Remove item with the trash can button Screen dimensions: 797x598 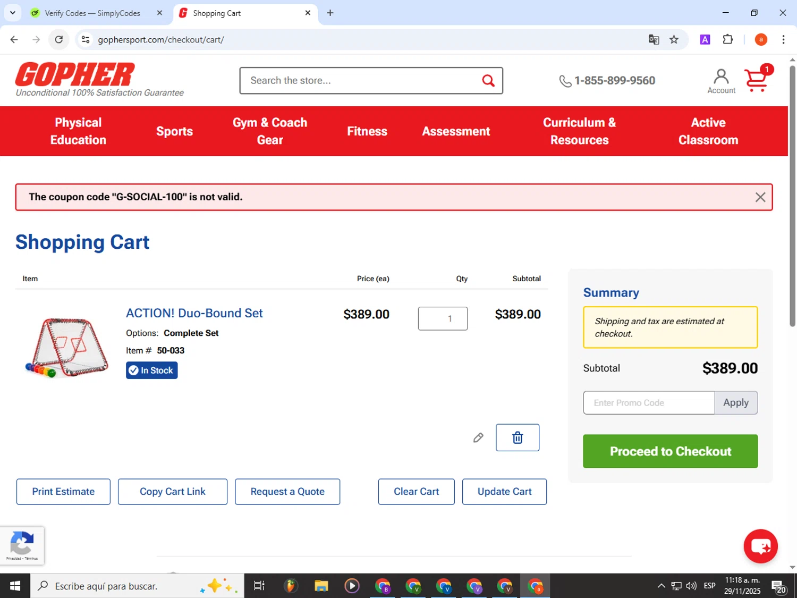click(518, 437)
